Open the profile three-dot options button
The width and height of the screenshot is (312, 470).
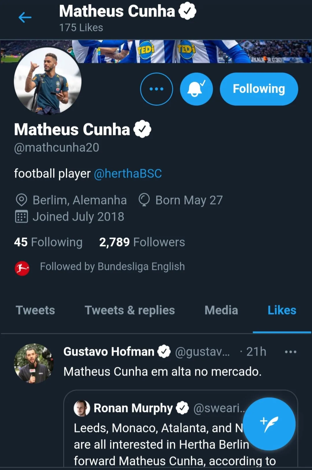(156, 89)
